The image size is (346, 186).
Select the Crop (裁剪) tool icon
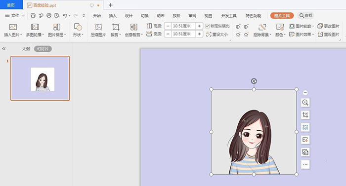116,27
